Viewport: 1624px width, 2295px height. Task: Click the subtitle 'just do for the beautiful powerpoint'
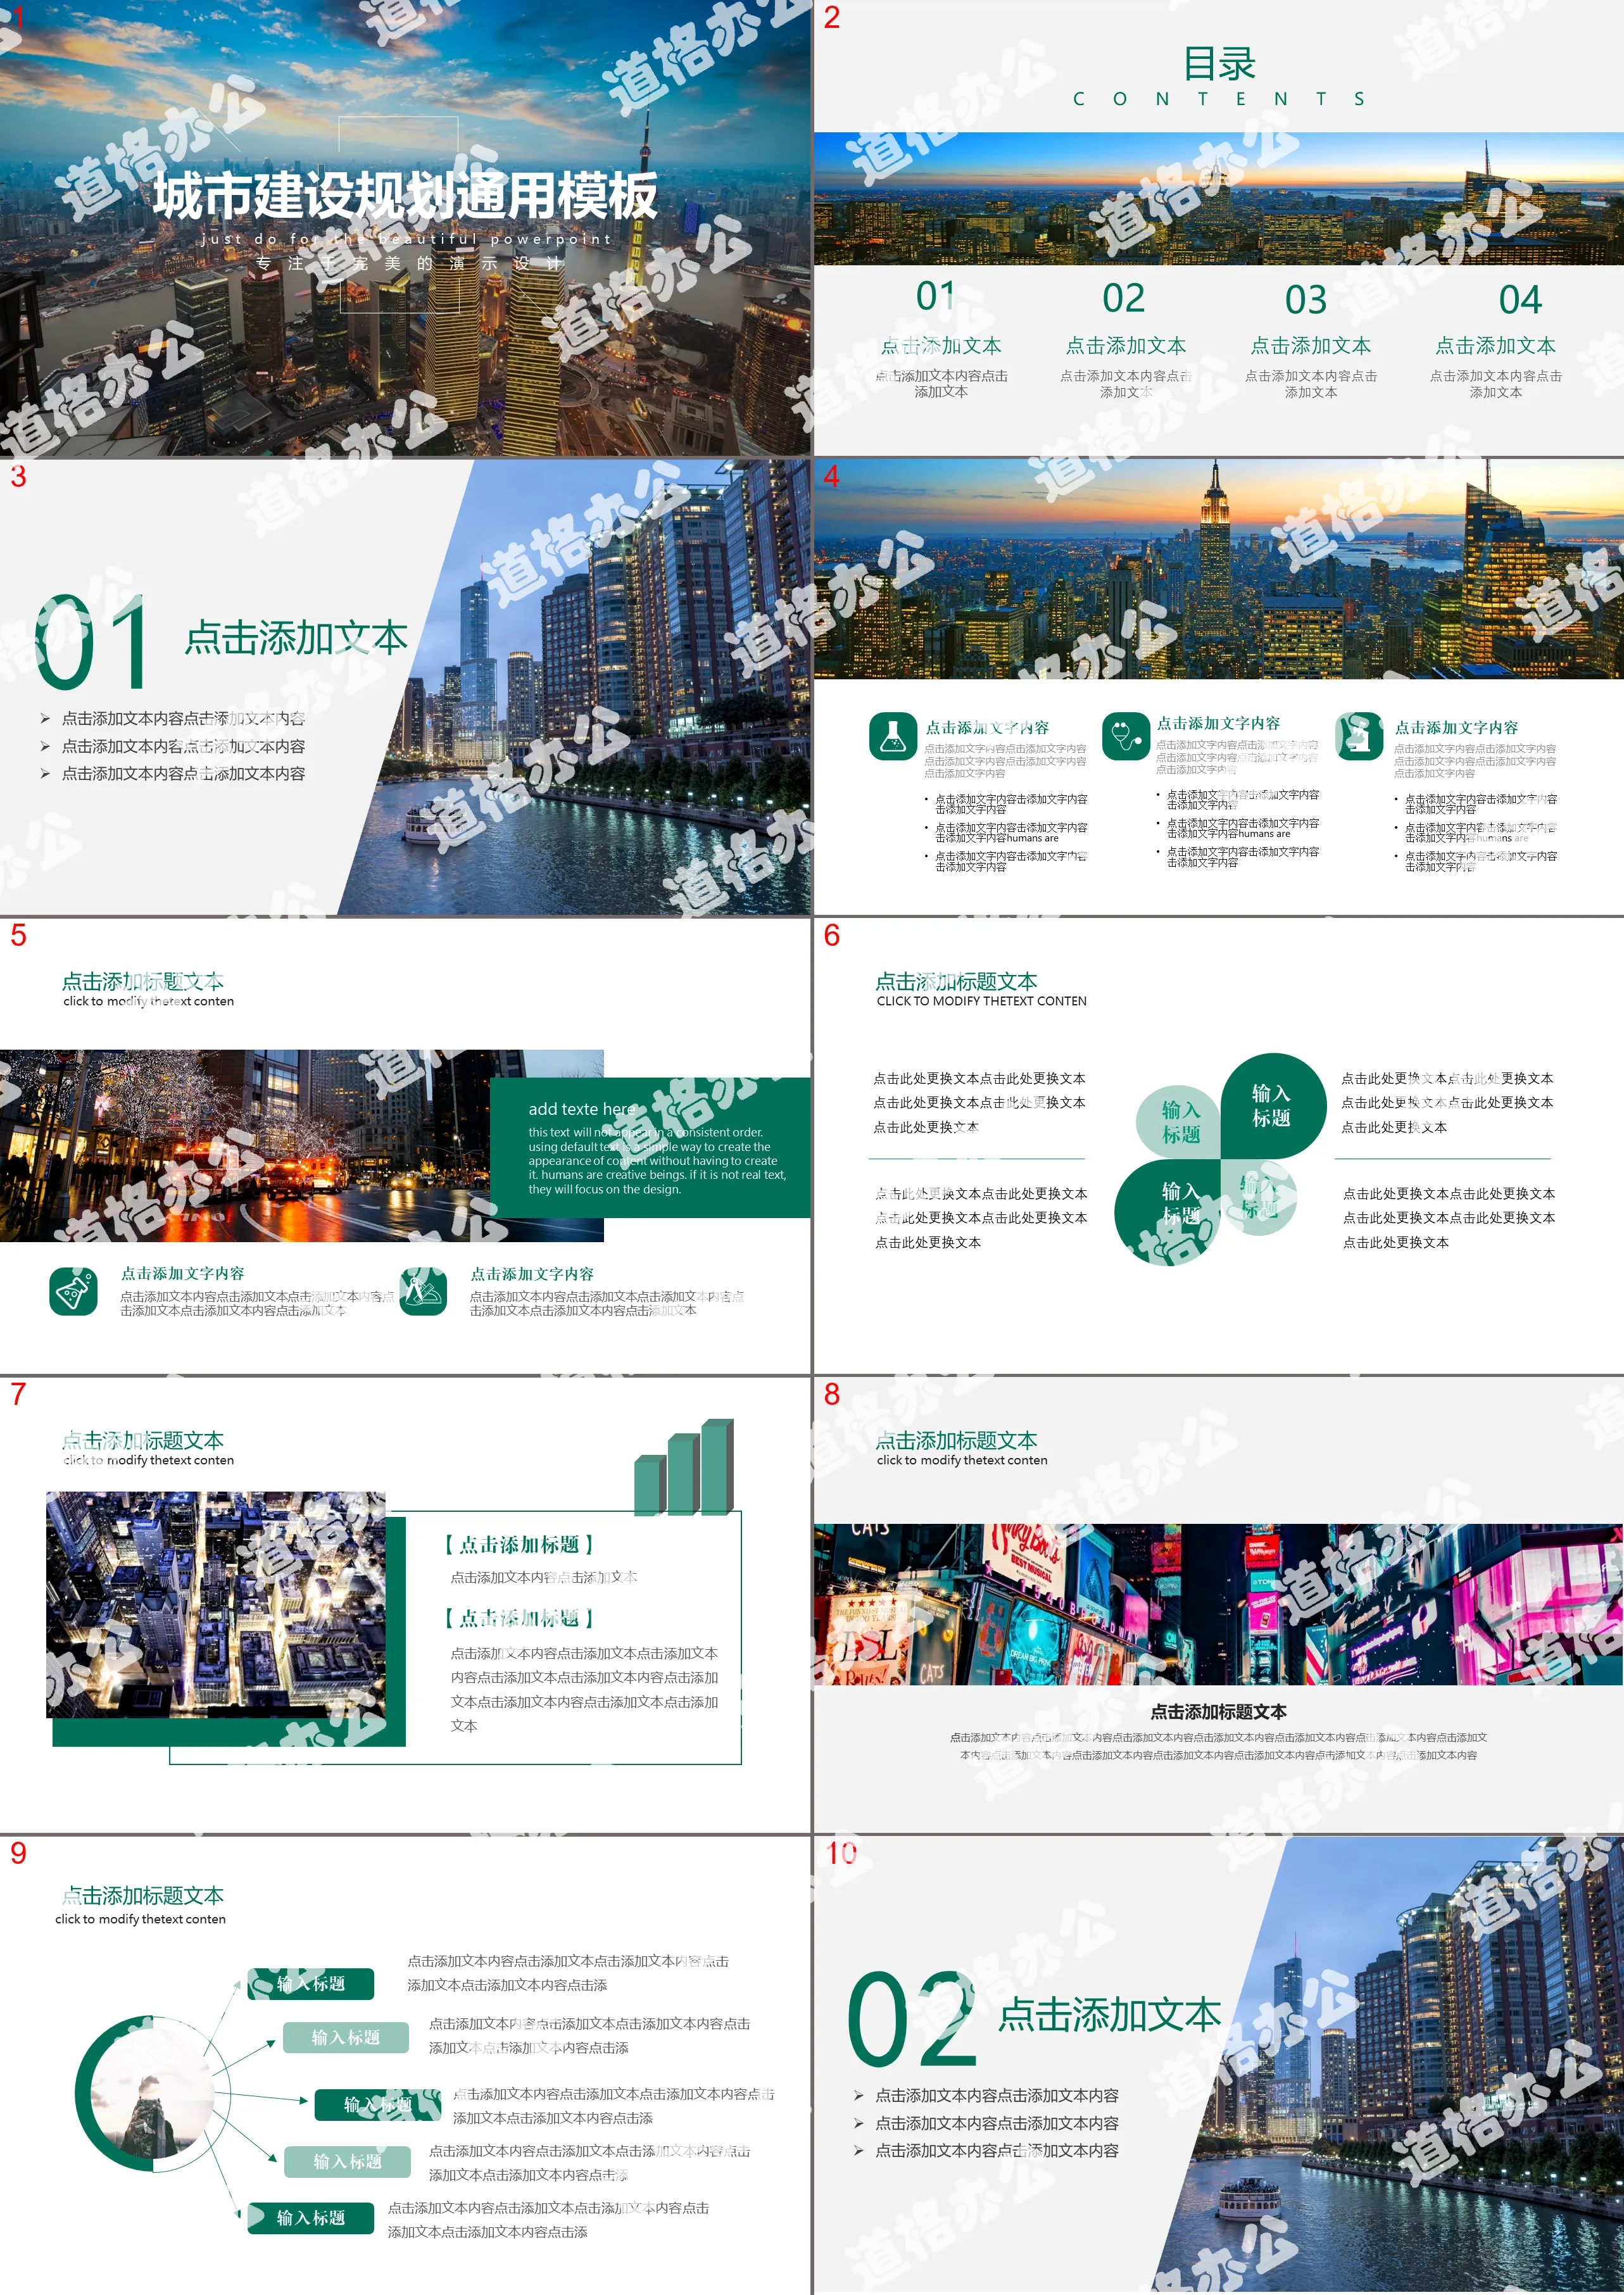(x=406, y=239)
